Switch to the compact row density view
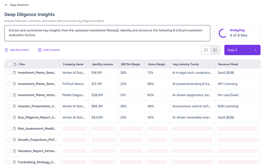 point(206,50)
